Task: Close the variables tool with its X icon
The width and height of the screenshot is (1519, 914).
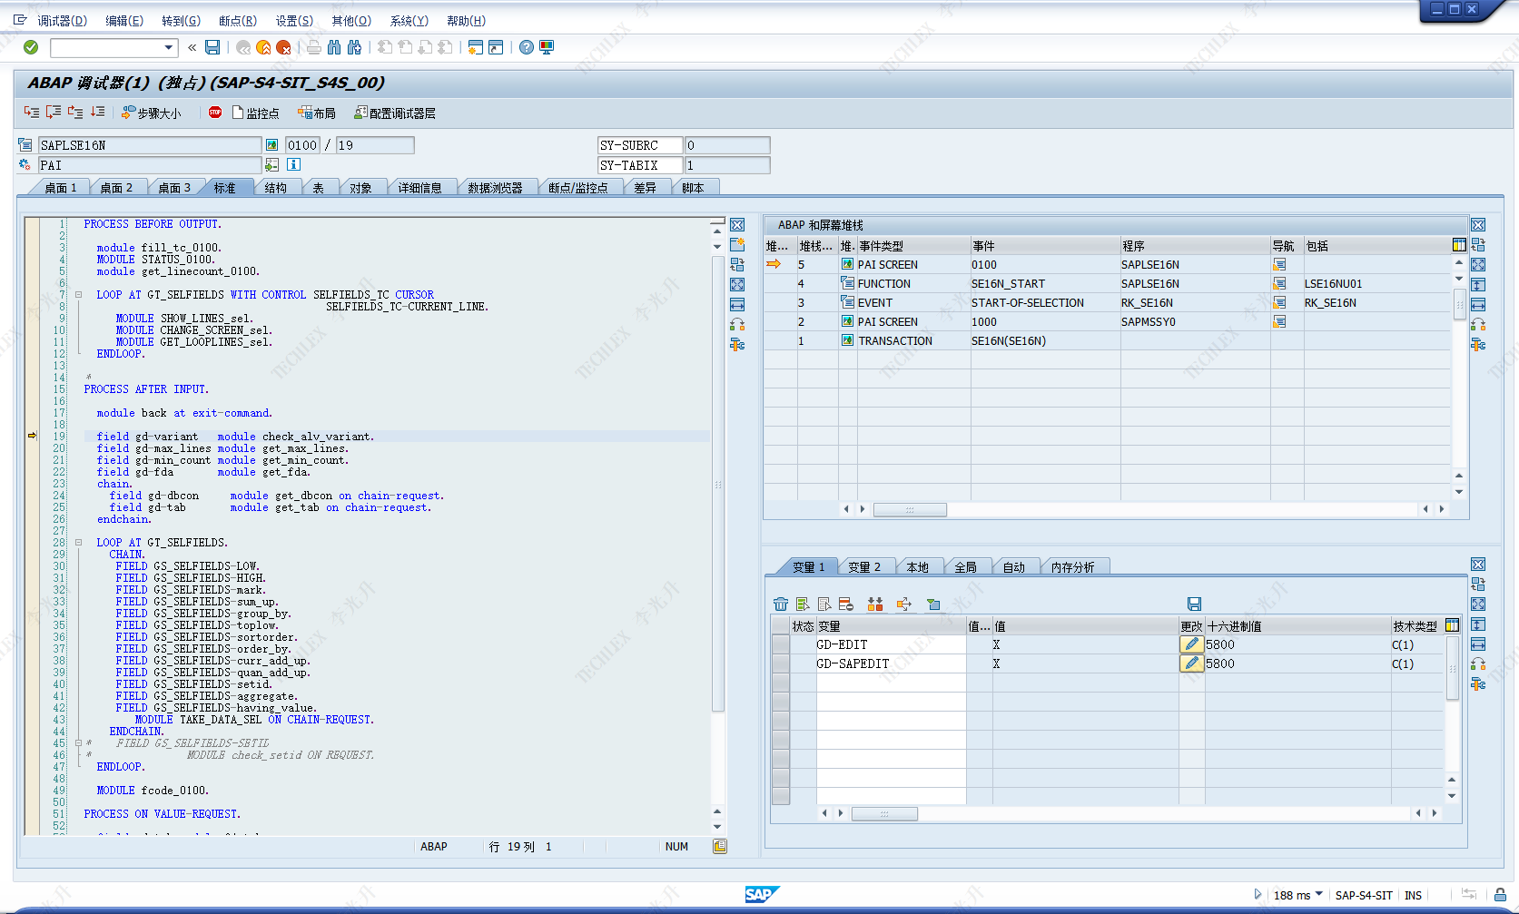Action: (x=1478, y=565)
